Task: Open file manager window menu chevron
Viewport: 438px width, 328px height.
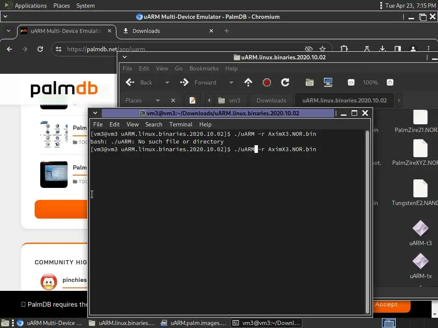Action: click(124, 57)
